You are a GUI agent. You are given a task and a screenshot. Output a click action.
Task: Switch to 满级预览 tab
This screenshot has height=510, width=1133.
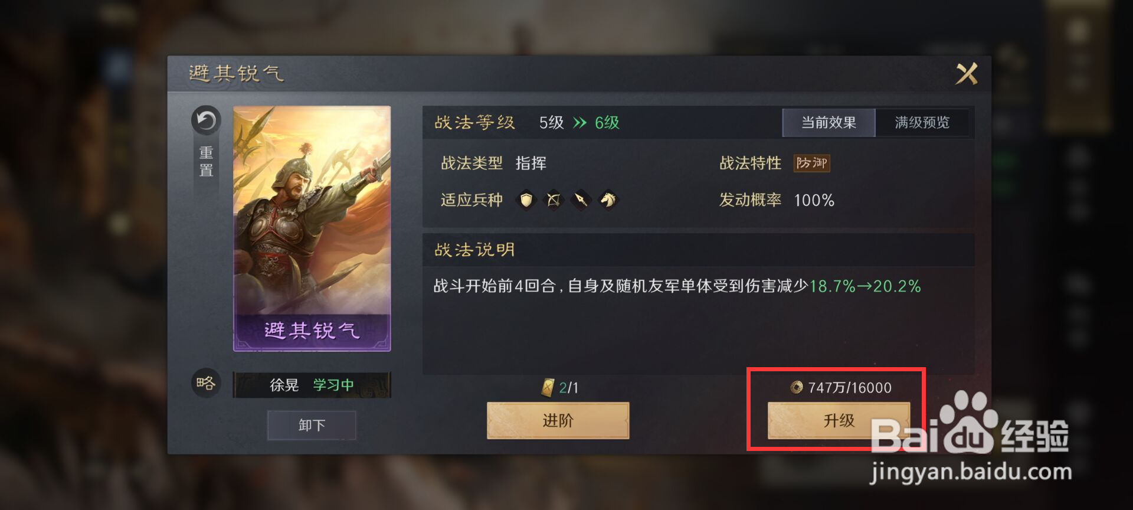tap(922, 122)
